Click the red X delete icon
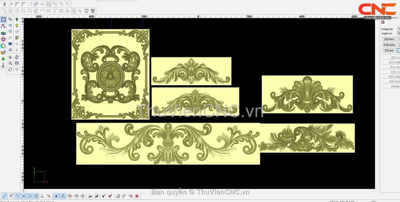This screenshot has height=202, width=400. click(137, 196)
